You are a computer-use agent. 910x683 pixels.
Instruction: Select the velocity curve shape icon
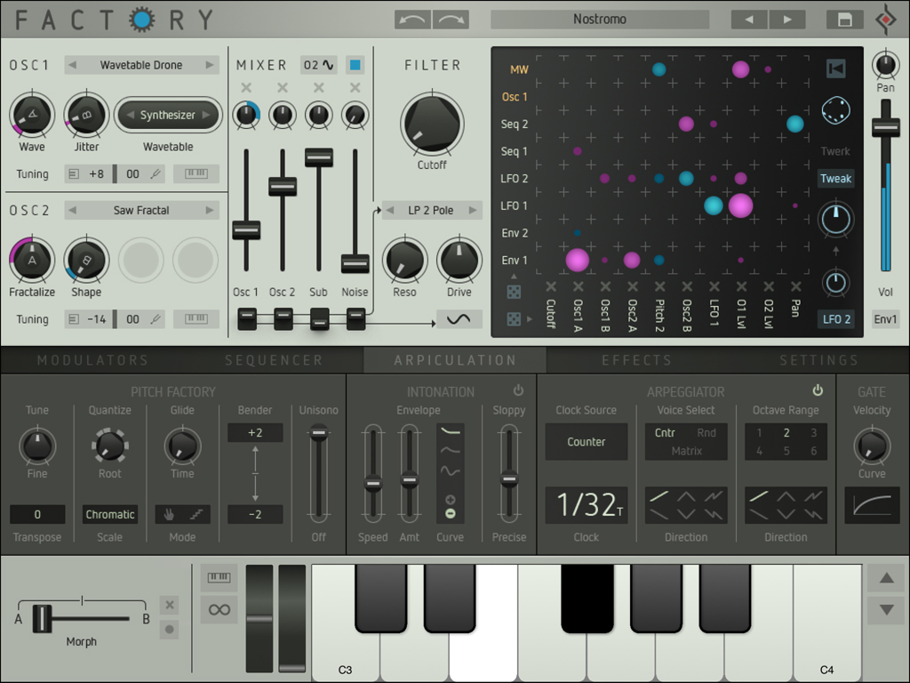click(872, 505)
